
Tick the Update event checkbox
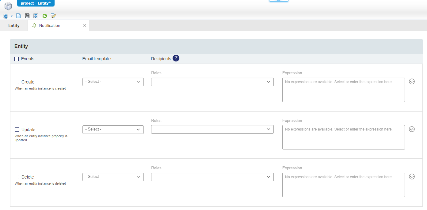pyautogui.click(x=17, y=130)
